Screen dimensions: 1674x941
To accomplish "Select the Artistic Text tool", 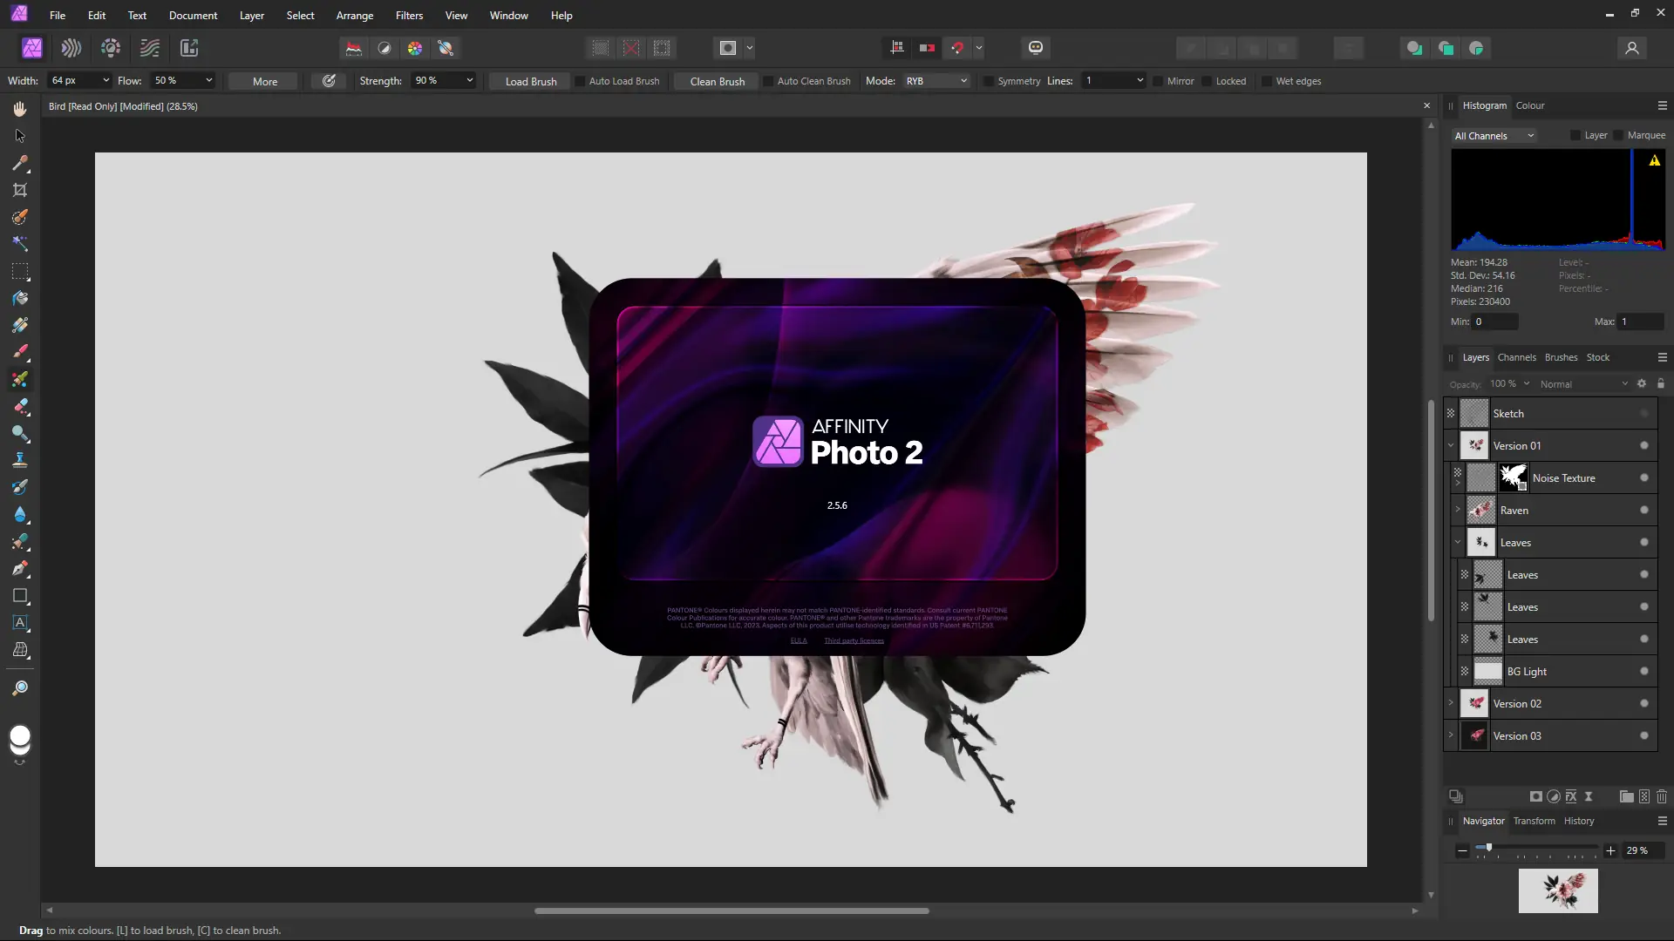I will (x=20, y=623).
